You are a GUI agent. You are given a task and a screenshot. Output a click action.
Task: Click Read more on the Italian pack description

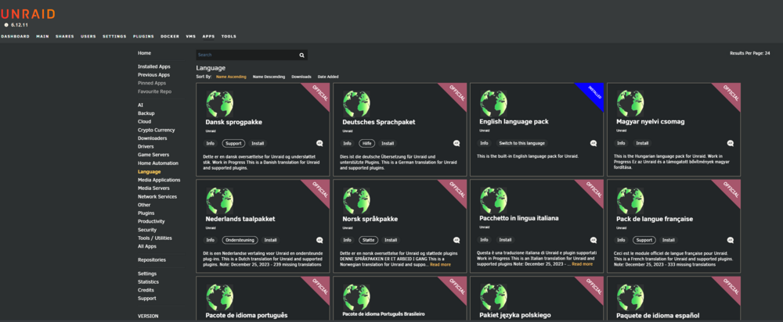coord(583,263)
